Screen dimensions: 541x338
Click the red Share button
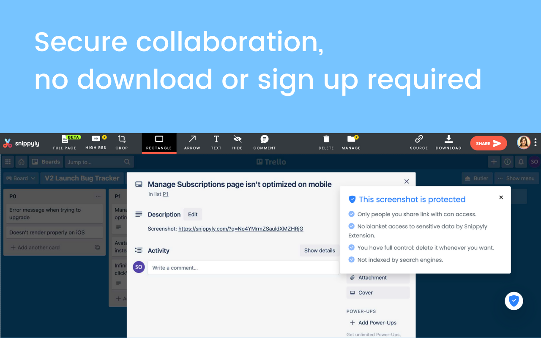(488, 143)
